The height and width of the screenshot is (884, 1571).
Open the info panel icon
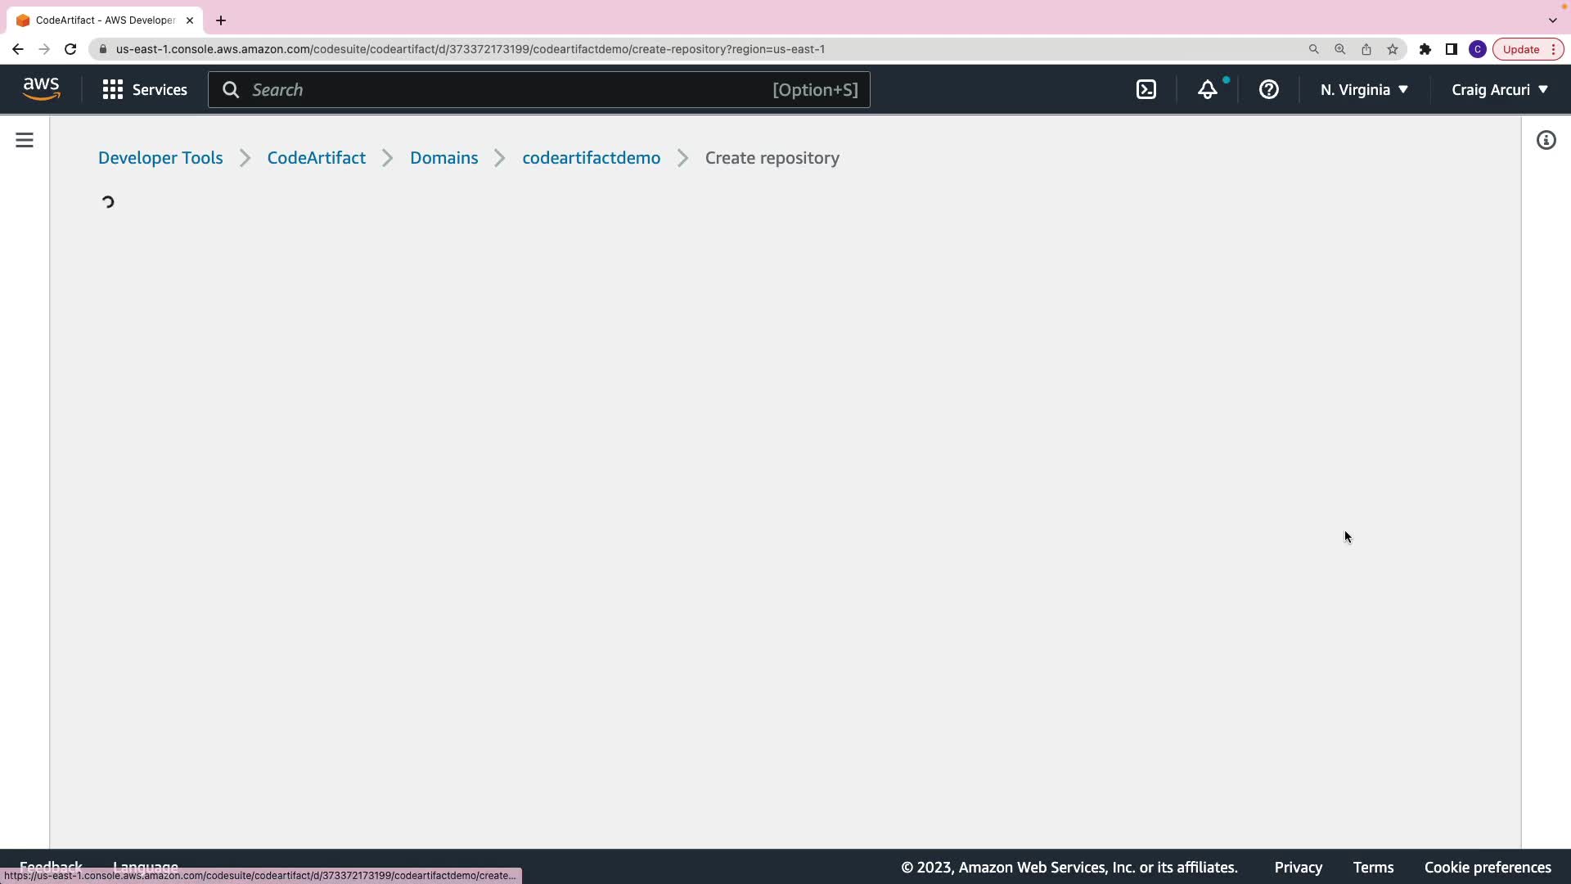(x=1546, y=141)
